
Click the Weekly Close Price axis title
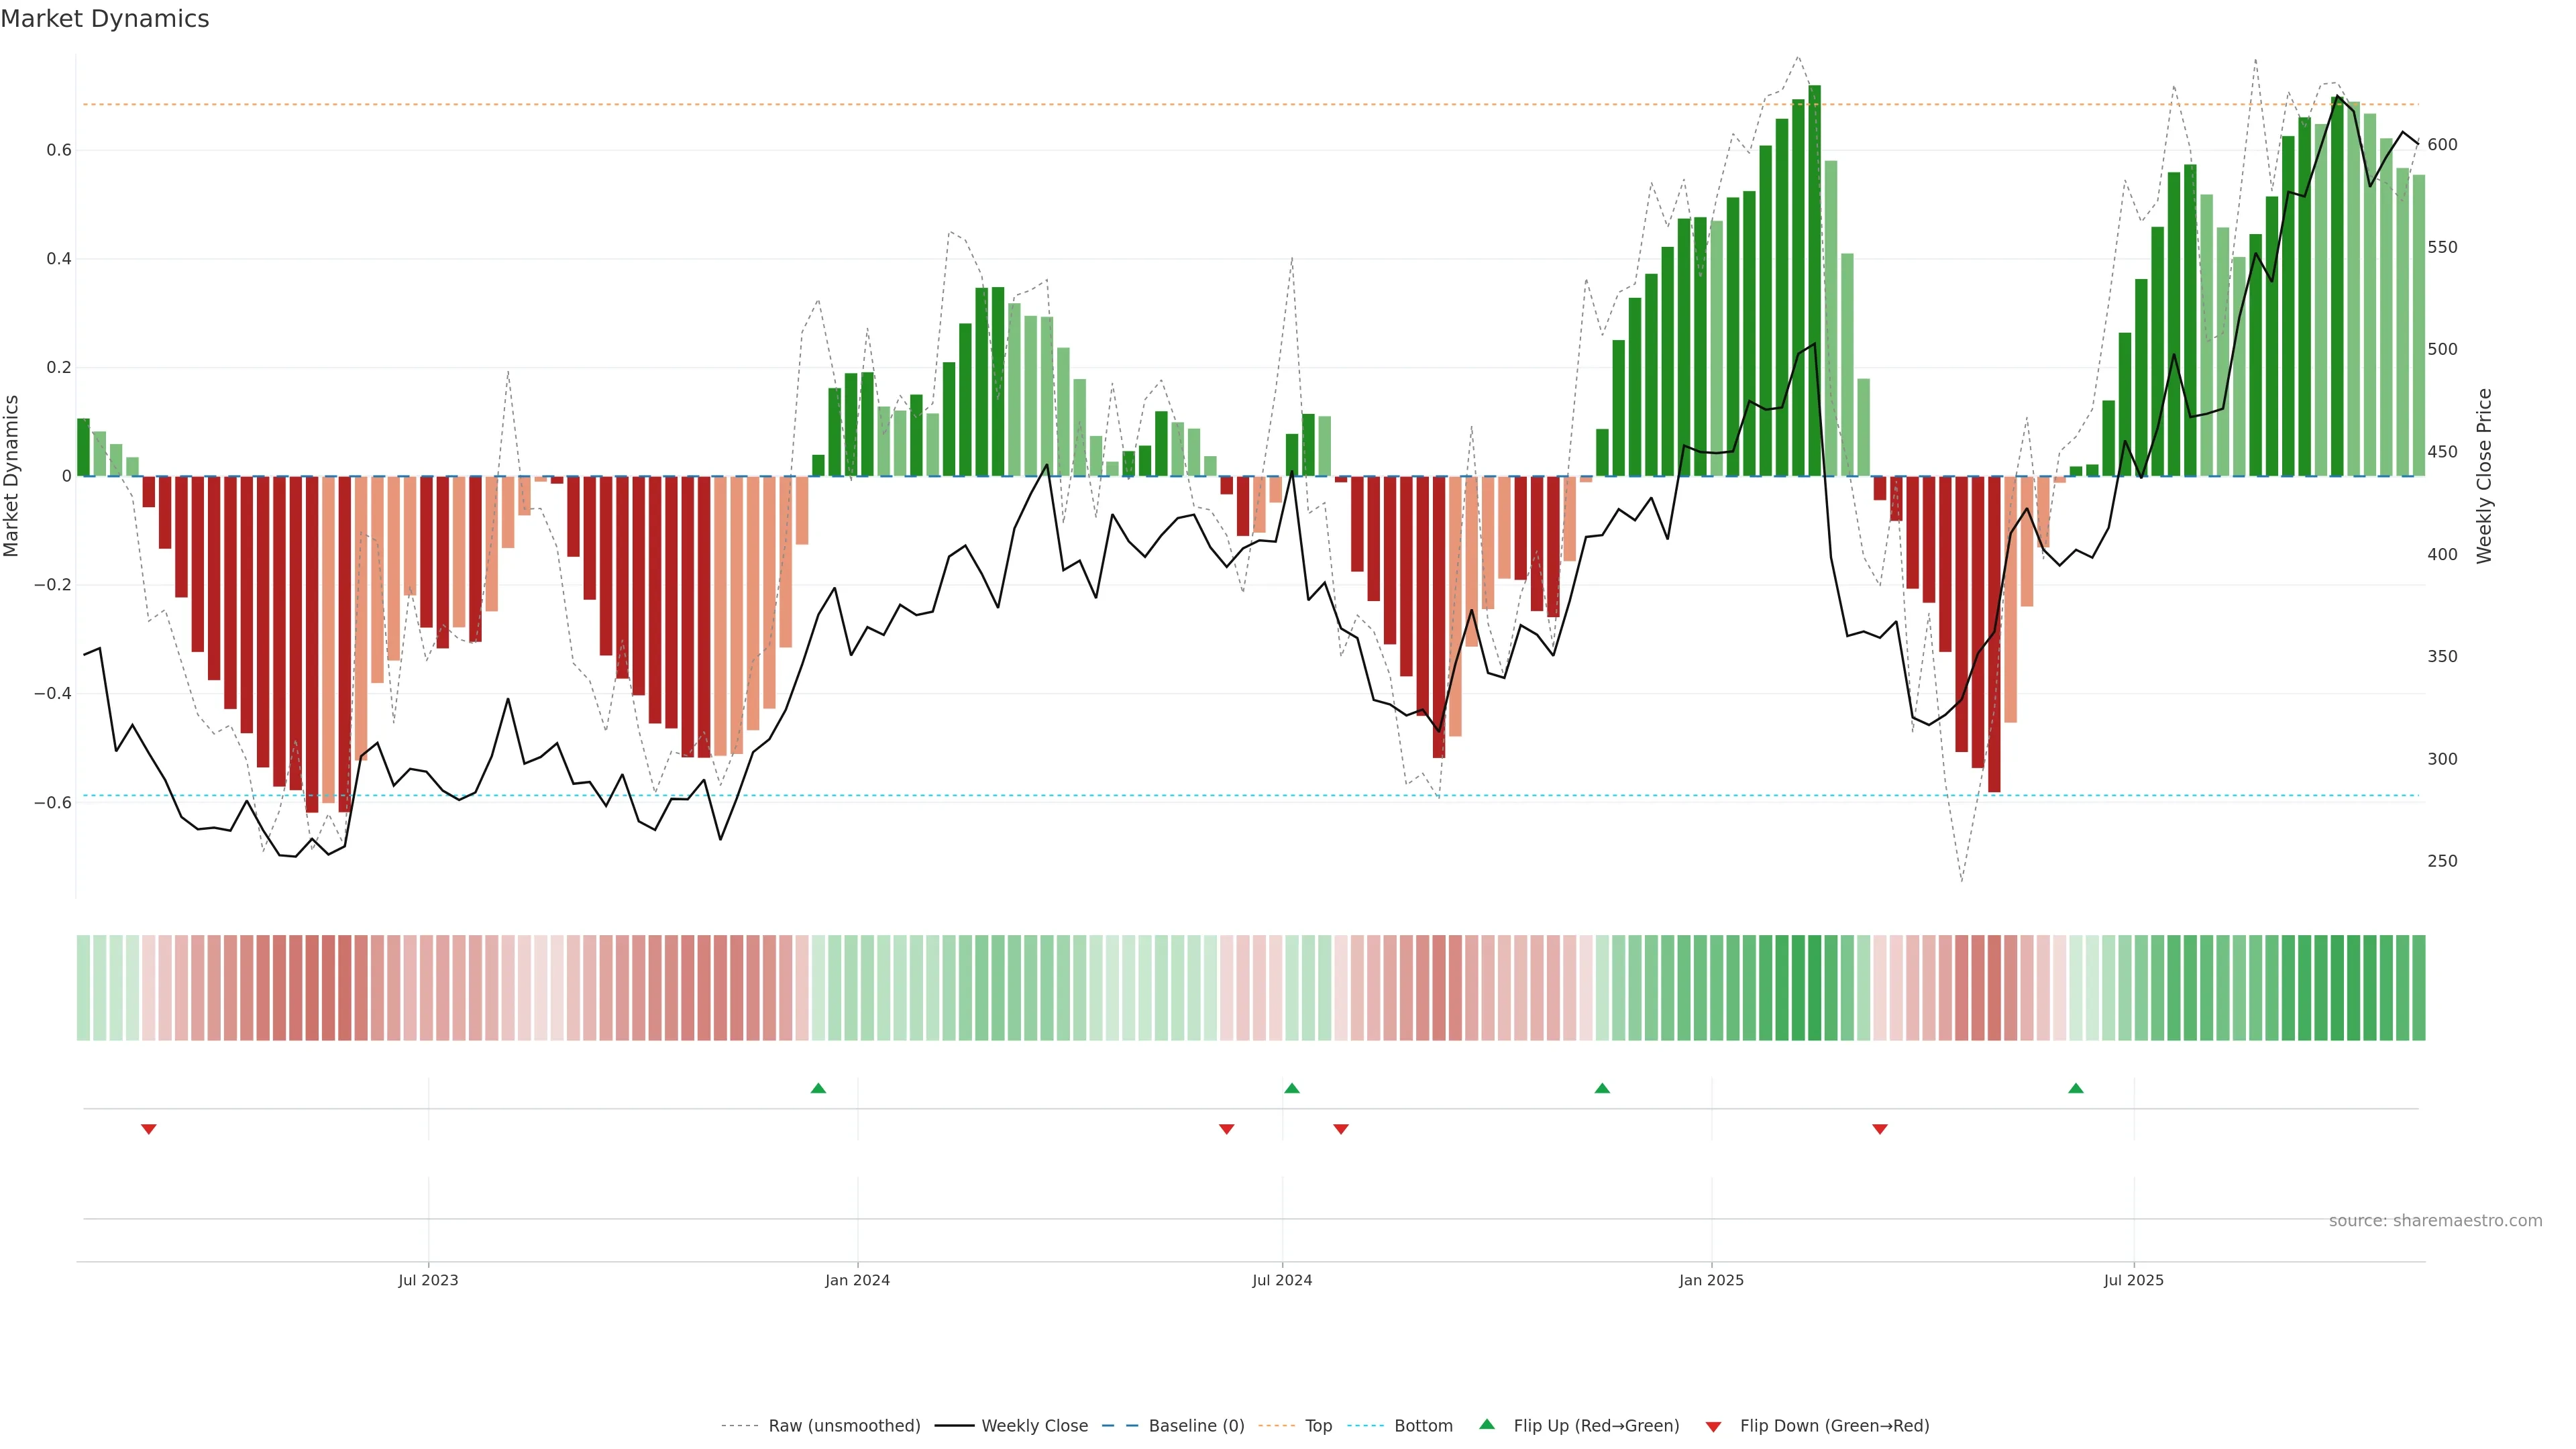coord(2484,476)
